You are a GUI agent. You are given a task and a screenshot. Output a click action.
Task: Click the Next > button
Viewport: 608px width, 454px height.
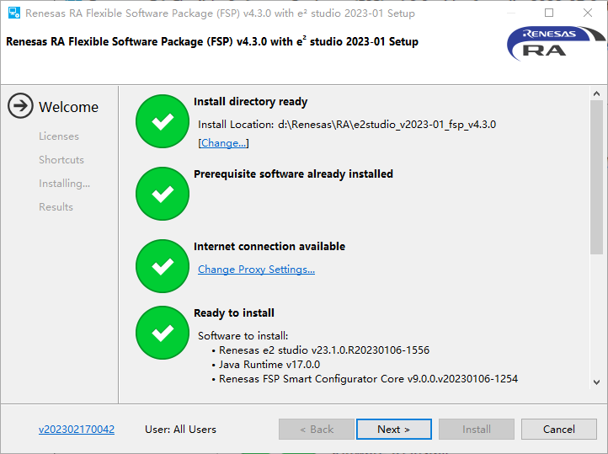[x=393, y=430]
